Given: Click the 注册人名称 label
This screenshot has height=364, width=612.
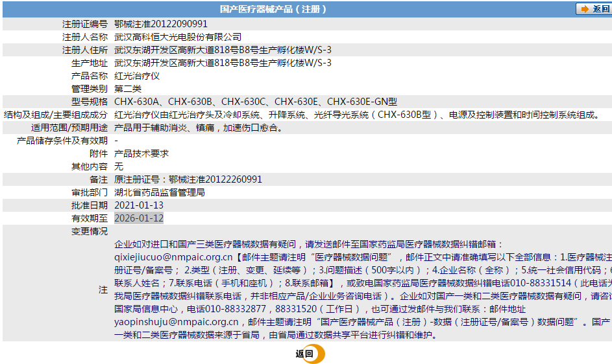Looking at the screenshot, I should click(x=85, y=37).
